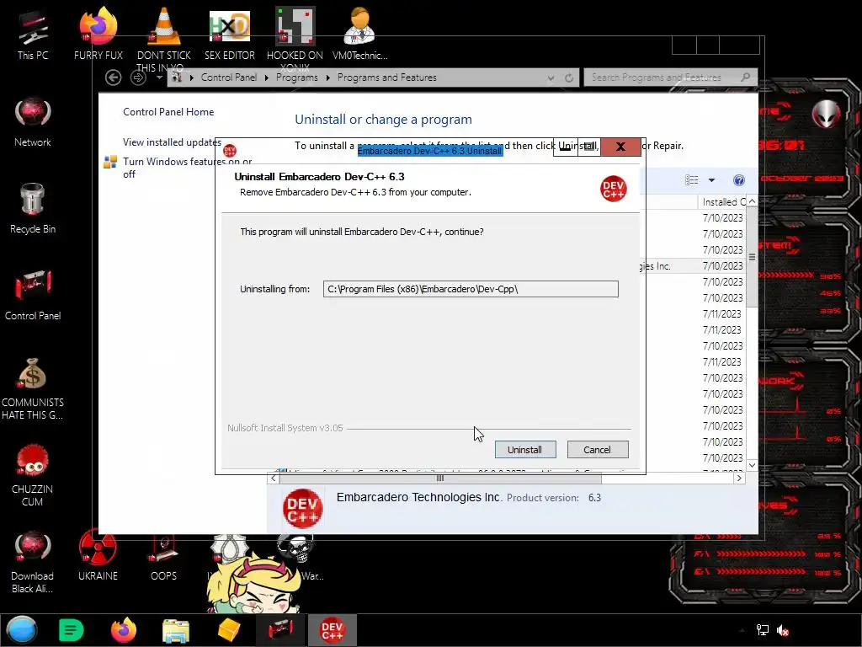Image resolution: width=862 pixels, height=647 pixels.
Task: Launch Firefox from the taskbar
Action: click(123, 630)
